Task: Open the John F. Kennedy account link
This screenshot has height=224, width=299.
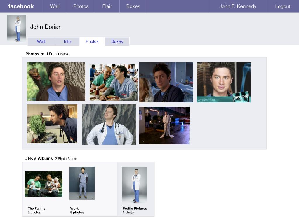Action: point(238,6)
